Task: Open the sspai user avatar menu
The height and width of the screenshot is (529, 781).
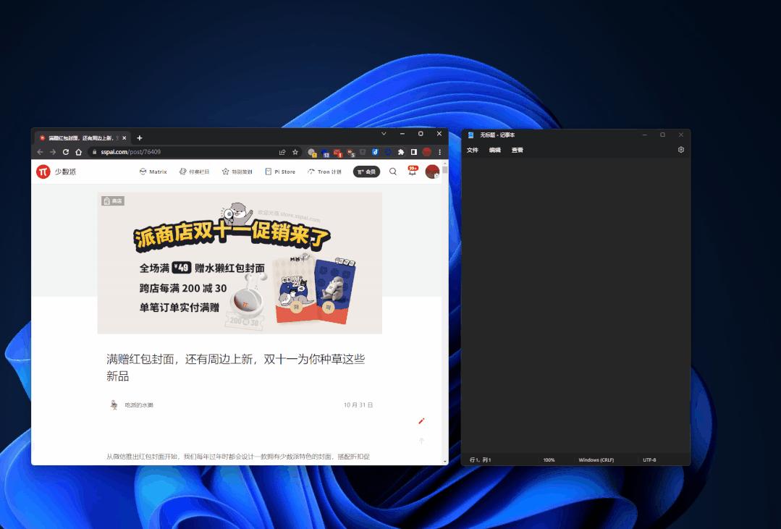Action: [x=432, y=172]
